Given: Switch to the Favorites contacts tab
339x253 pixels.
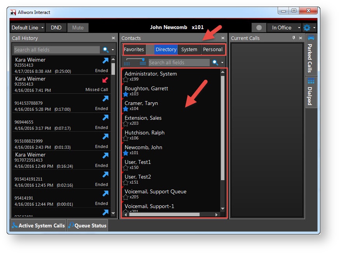Looking at the screenshot, I should (x=134, y=50).
